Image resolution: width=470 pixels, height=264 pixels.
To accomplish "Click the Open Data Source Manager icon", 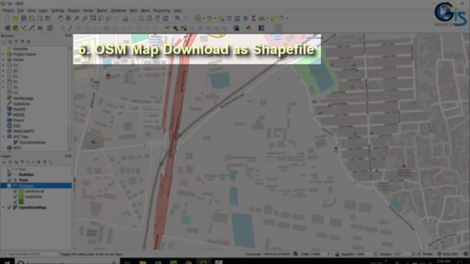I will click(x=7, y=28).
